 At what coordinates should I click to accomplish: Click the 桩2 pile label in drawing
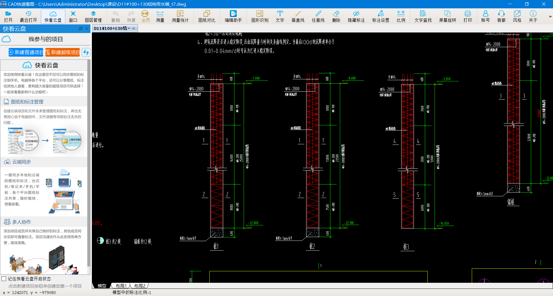pos(312,246)
